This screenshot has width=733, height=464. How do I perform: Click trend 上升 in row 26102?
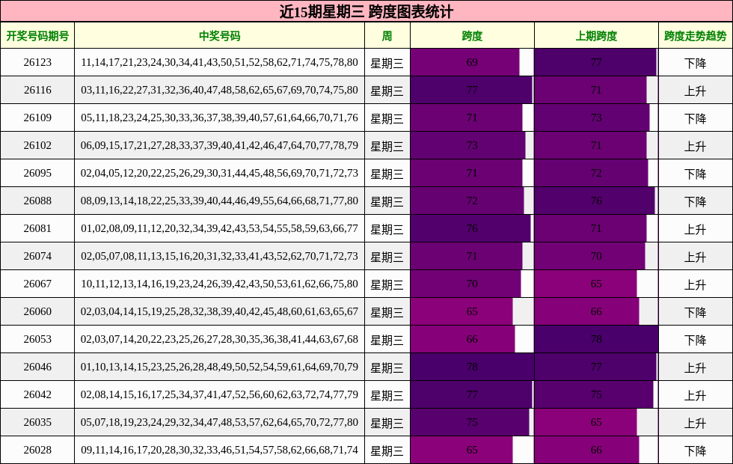tap(695, 145)
